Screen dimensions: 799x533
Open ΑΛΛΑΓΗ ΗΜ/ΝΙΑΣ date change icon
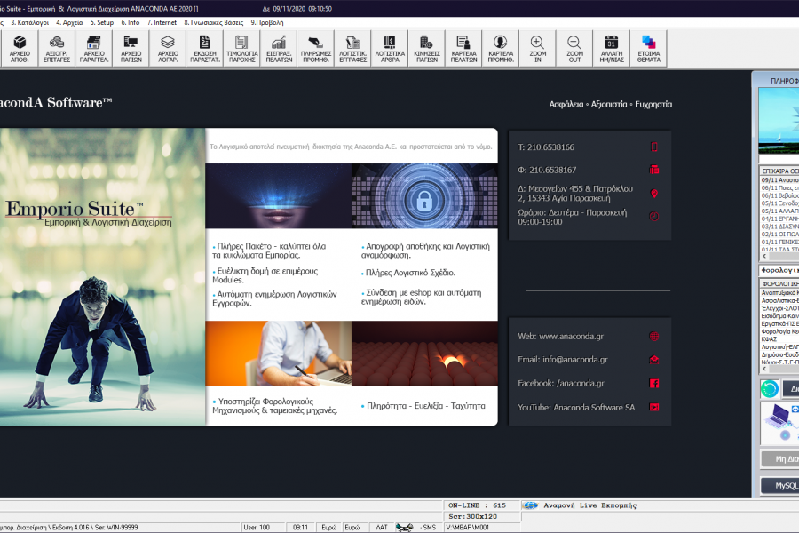pyautogui.click(x=612, y=49)
